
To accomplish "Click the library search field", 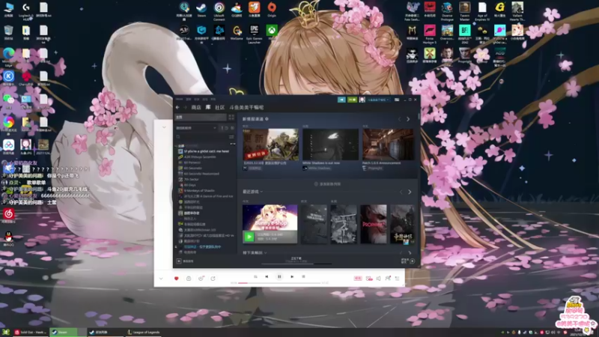I will (x=201, y=137).
